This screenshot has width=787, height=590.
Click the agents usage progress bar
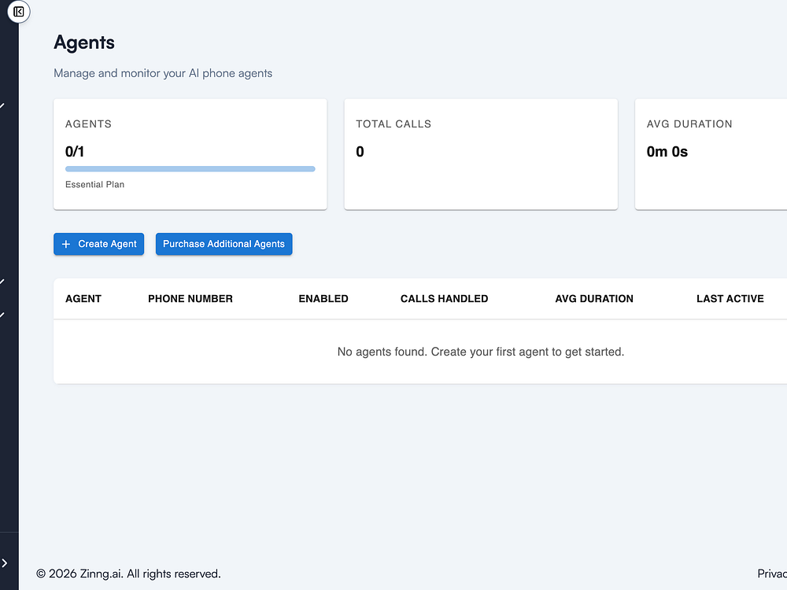pos(190,169)
